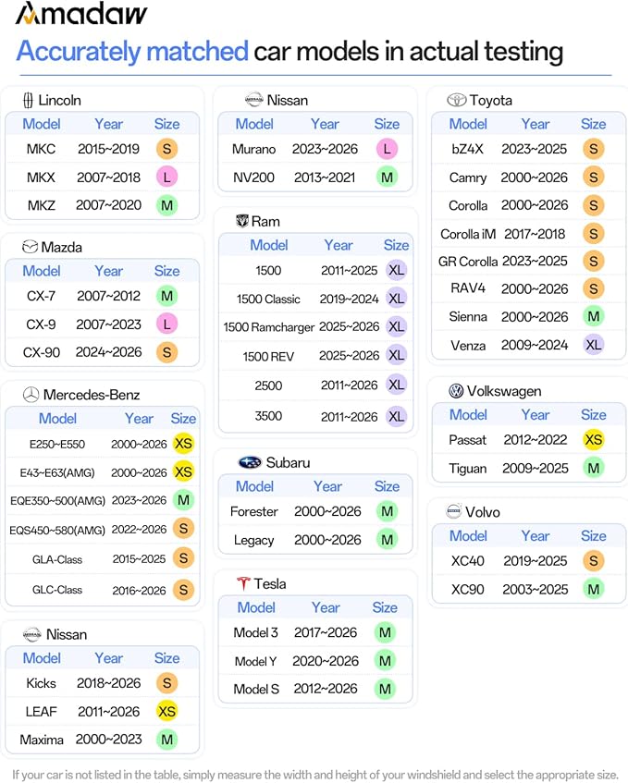The image size is (628, 783).
Task: Click the Year header in Ram table
Action: (x=339, y=245)
